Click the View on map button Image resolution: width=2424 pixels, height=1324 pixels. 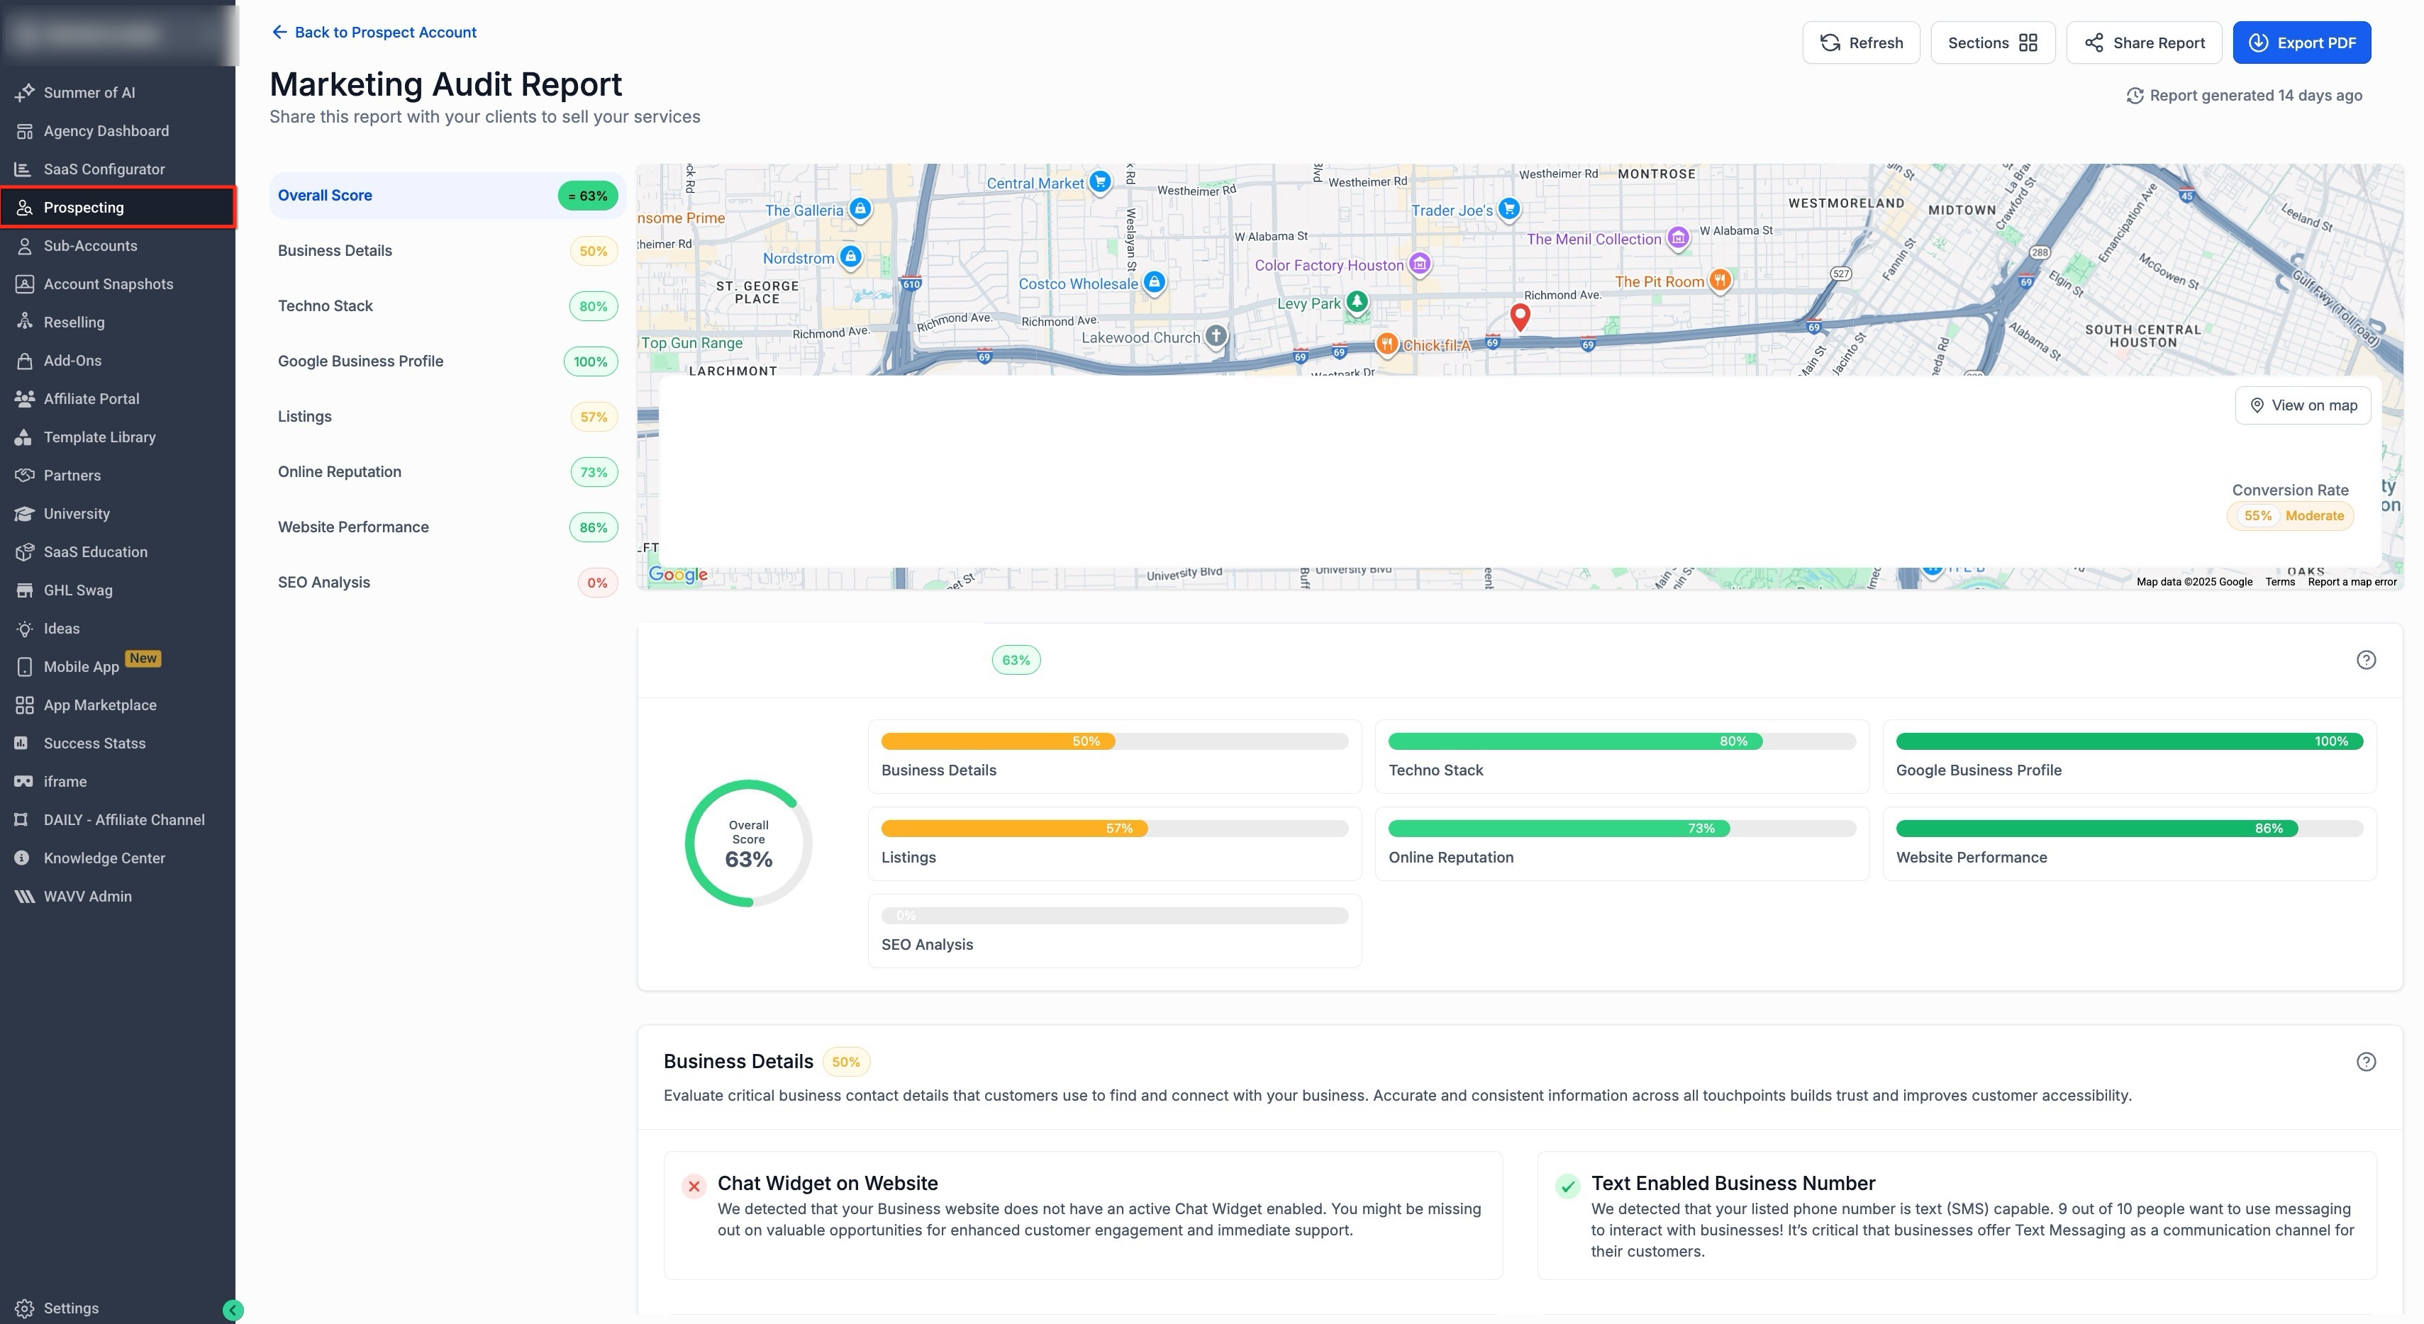(x=2303, y=405)
